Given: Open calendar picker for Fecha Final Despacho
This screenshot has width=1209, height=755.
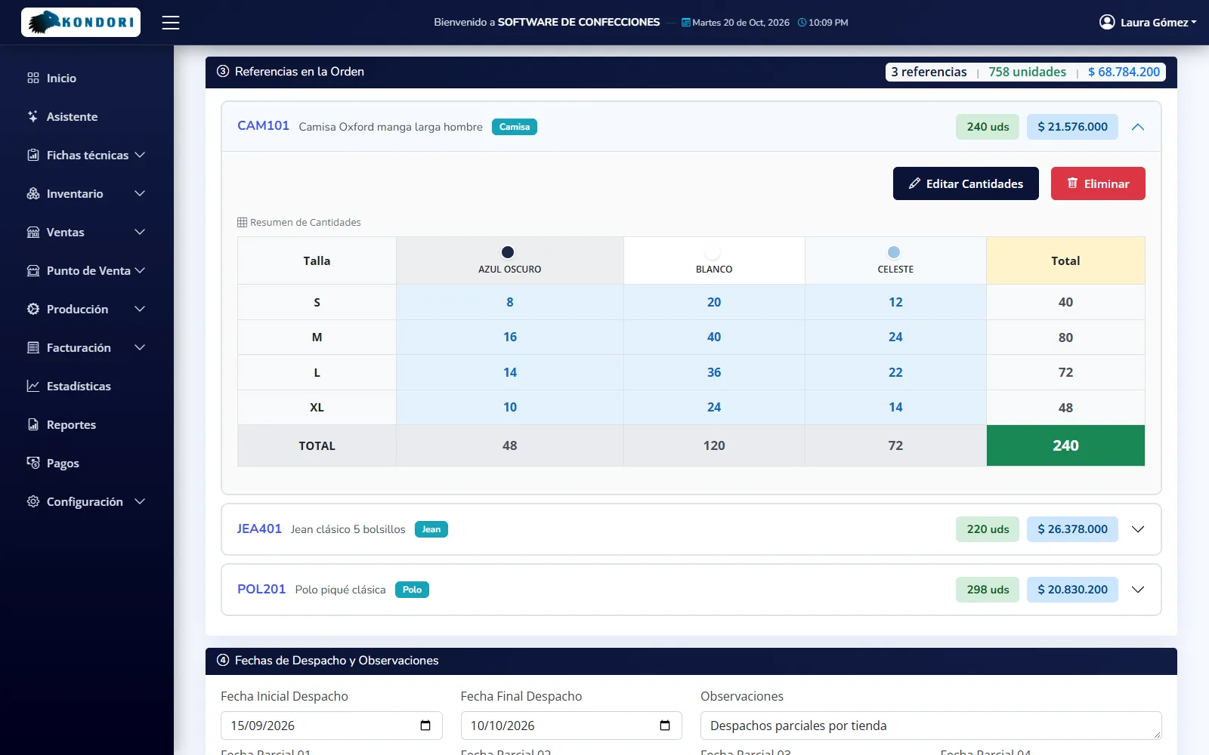Looking at the screenshot, I should (x=665, y=726).
